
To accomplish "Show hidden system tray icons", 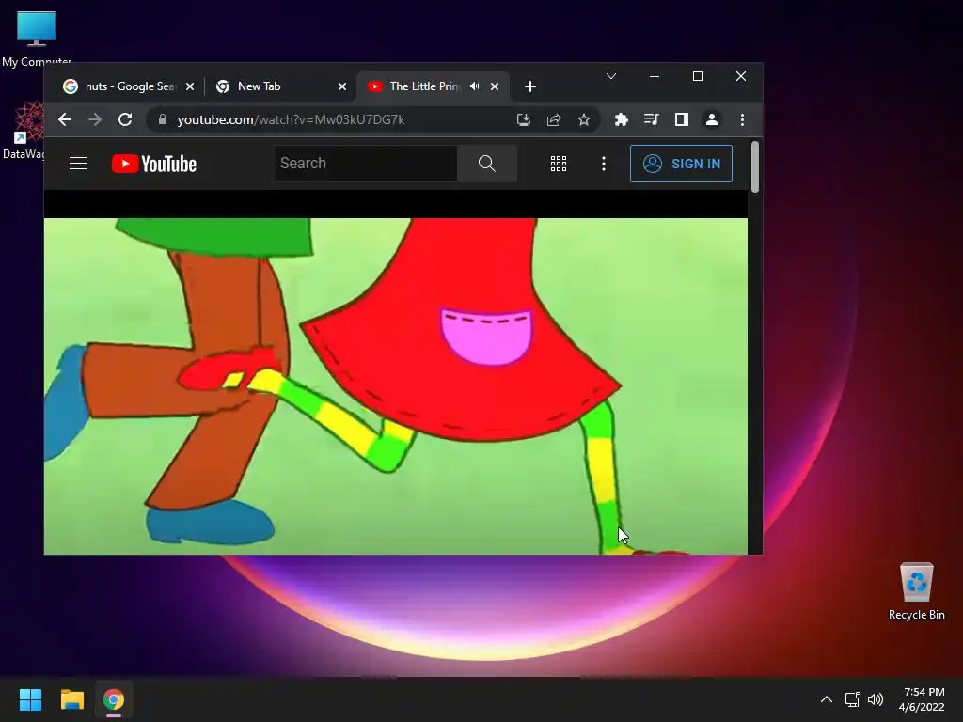I will (x=827, y=699).
